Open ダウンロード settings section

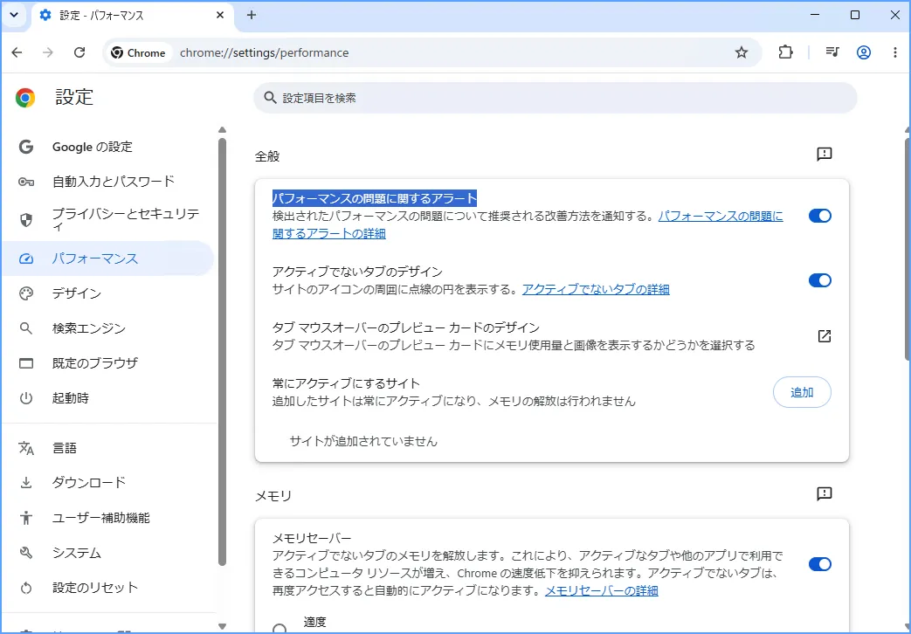click(108, 482)
